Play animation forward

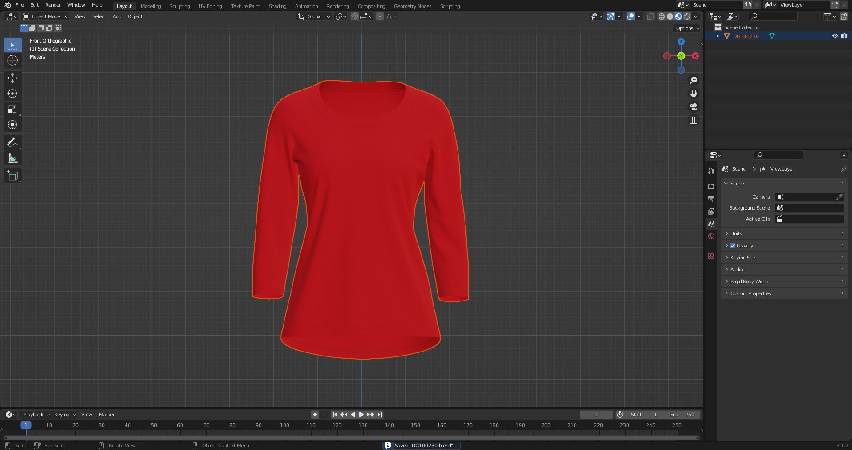pyautogui.click(x=362, y=415)
